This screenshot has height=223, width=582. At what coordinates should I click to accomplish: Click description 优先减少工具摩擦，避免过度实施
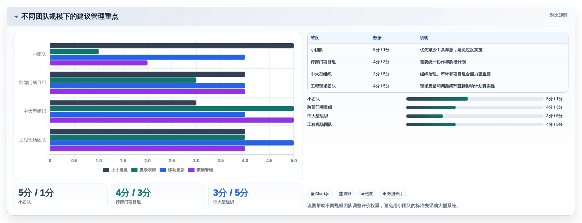click(x=451, y=50)
